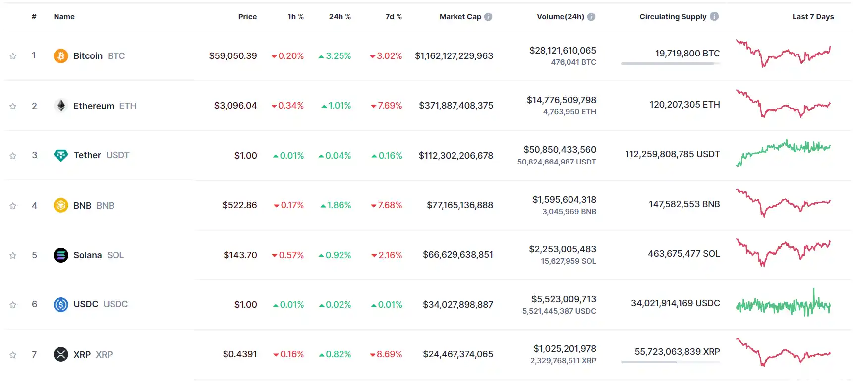Click the Bitcoin BTC coin logo

60,55
